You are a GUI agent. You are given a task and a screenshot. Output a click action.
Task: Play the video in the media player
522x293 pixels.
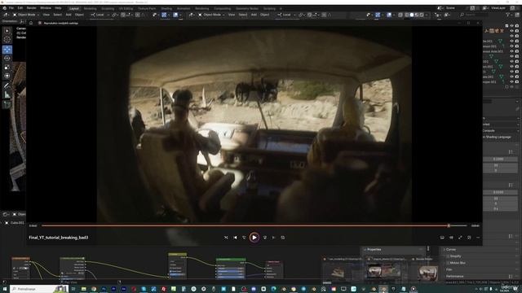254,238
